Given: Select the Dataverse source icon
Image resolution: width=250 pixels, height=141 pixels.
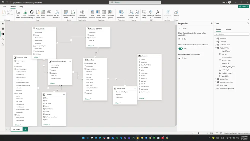Looking at the screenshot, I should click(x=49, y=13).
